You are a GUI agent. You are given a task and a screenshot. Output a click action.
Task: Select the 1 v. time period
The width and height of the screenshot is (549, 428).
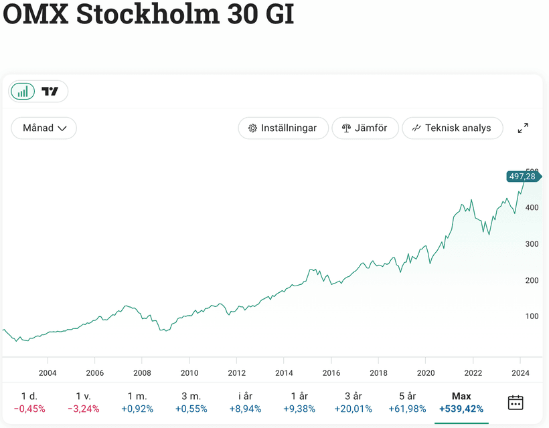[x=83, y=403]
